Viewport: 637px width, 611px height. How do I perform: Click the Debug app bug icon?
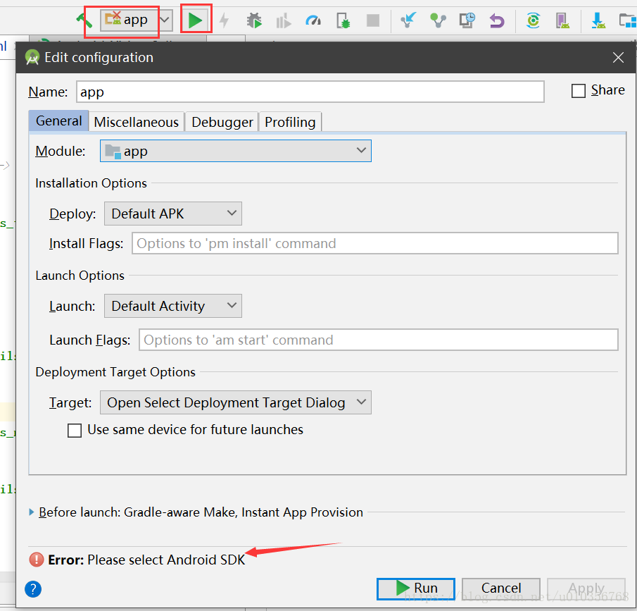pyautogui.click(x=254, y=20)
